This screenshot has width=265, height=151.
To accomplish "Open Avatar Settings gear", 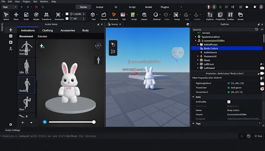I will pyautogui.click(x=11, y=124).
